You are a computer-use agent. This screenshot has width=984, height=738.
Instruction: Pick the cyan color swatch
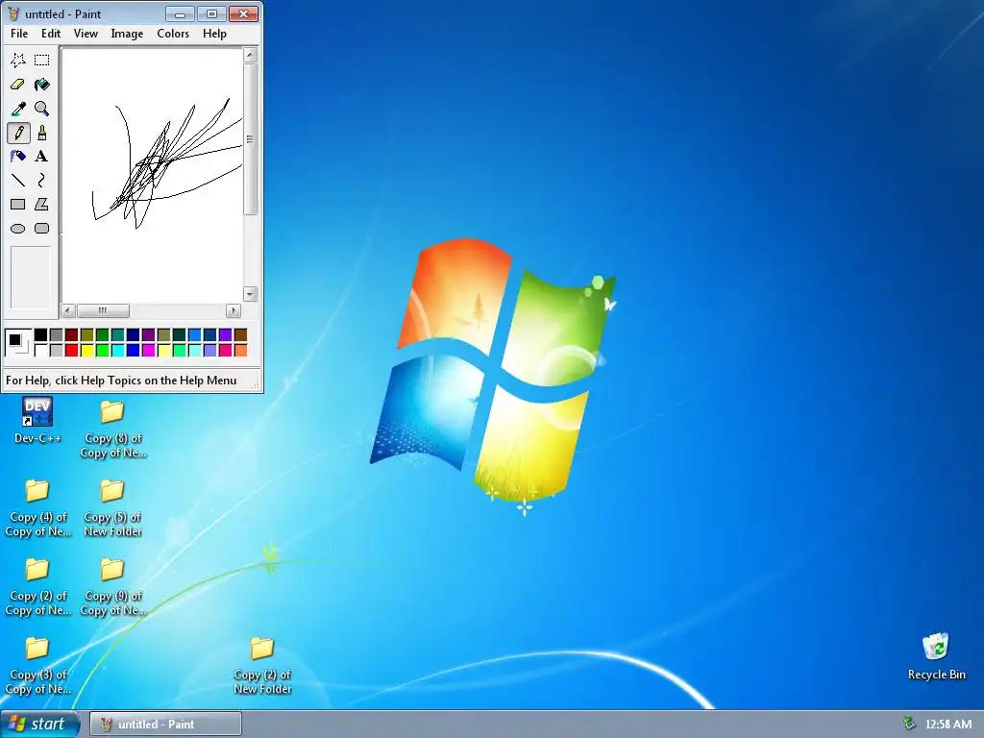pyautogui.click(x=118, y=350)
